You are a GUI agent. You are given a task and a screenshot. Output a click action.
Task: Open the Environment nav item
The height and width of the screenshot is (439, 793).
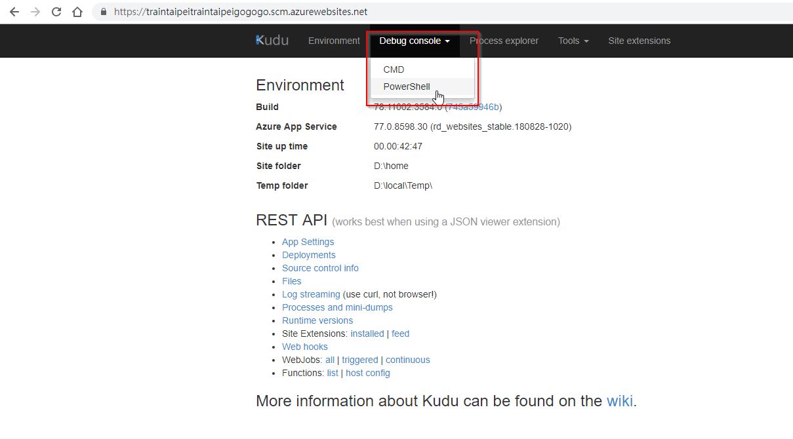point(334,41)
